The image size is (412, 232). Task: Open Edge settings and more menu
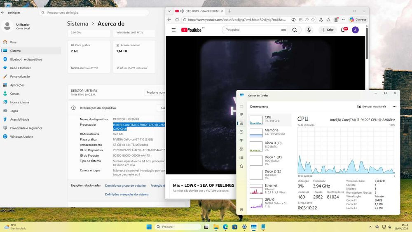tap(344, 19)
